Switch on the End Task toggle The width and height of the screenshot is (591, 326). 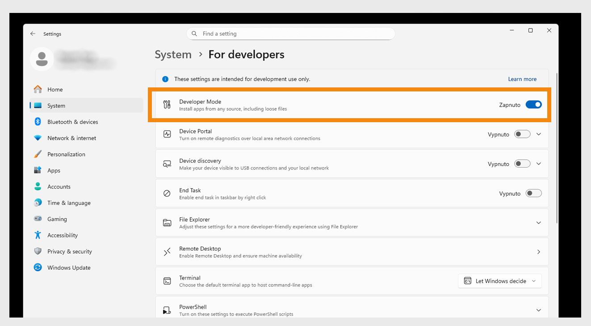click(x=533, y=194)
